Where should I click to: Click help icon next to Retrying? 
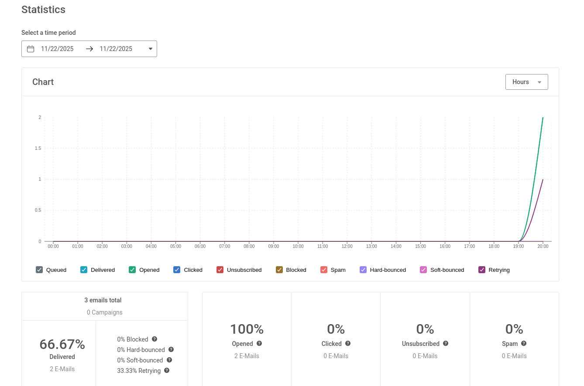coord(167,370)
